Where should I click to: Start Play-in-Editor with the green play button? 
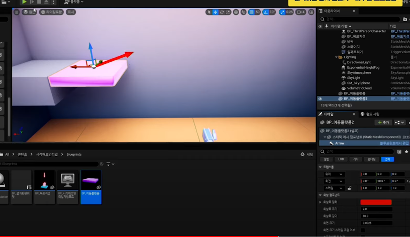pyautogui.click(x=24, y=2)
